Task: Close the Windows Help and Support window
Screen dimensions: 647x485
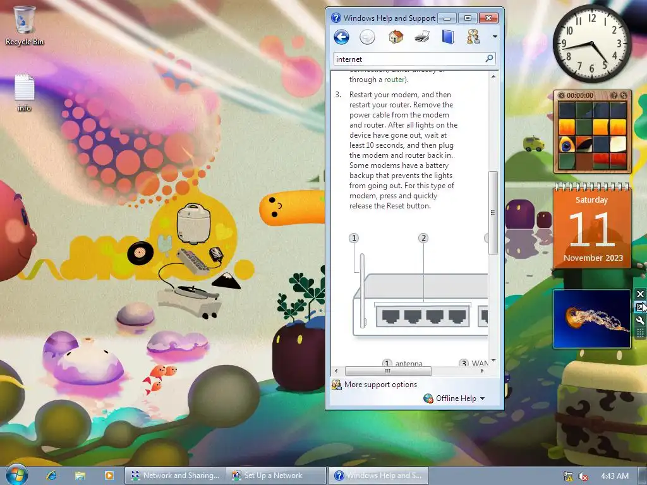Action: pos(488,18)
